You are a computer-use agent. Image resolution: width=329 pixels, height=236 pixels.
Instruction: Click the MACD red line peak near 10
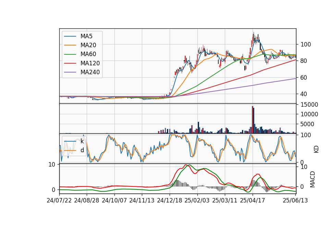[185, 165]
